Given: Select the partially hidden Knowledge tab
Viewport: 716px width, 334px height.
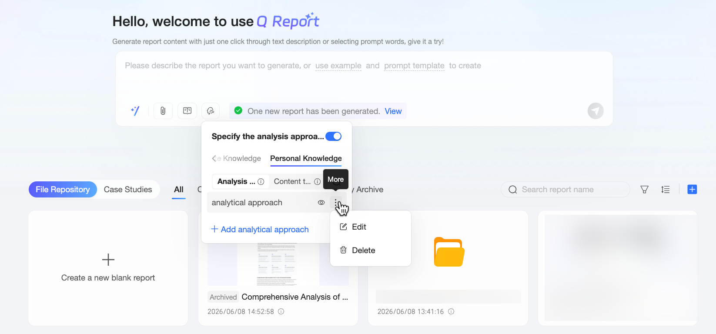Looking at the screenshot, I should point(239,158).
